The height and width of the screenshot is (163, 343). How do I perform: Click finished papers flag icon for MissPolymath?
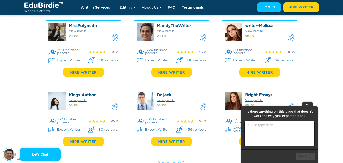click(52, 52)
